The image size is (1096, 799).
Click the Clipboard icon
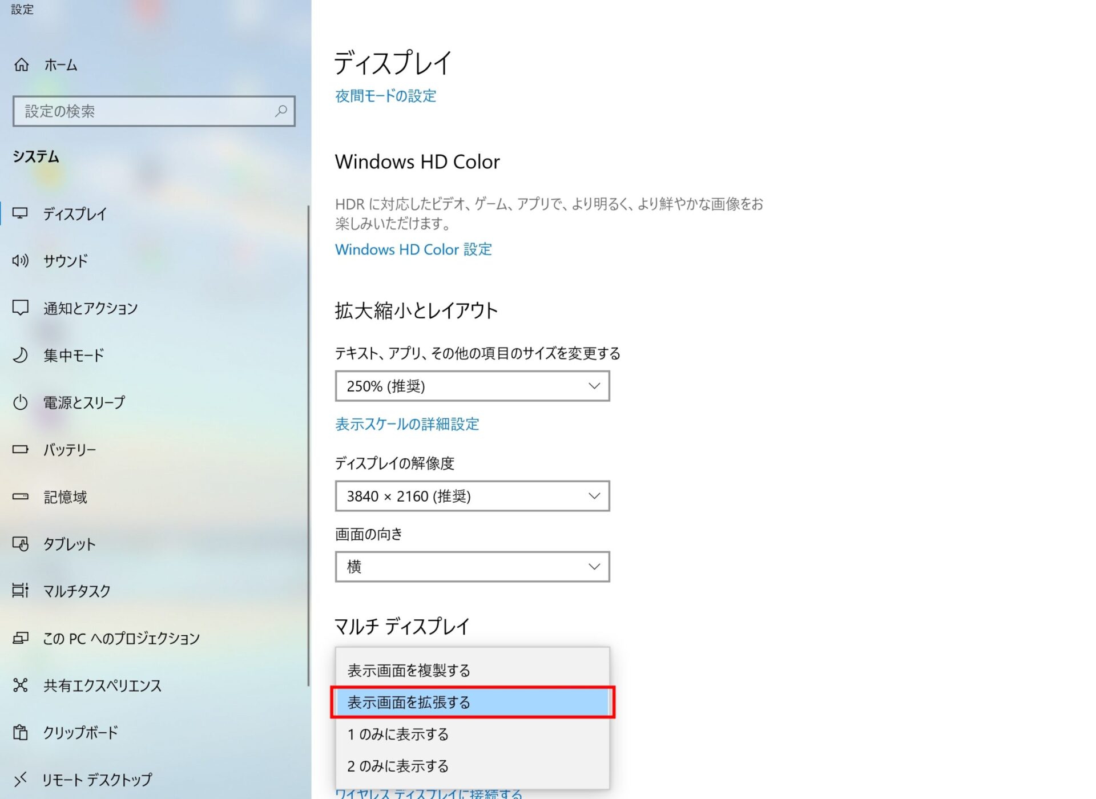tap(21, 732)
